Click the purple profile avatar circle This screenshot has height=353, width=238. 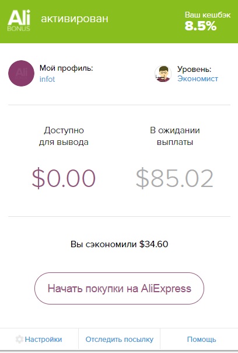point(22,73)
